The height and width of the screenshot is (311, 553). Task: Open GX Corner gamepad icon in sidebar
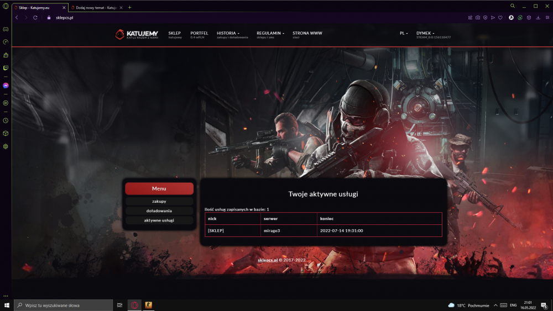tap(6, 29)
